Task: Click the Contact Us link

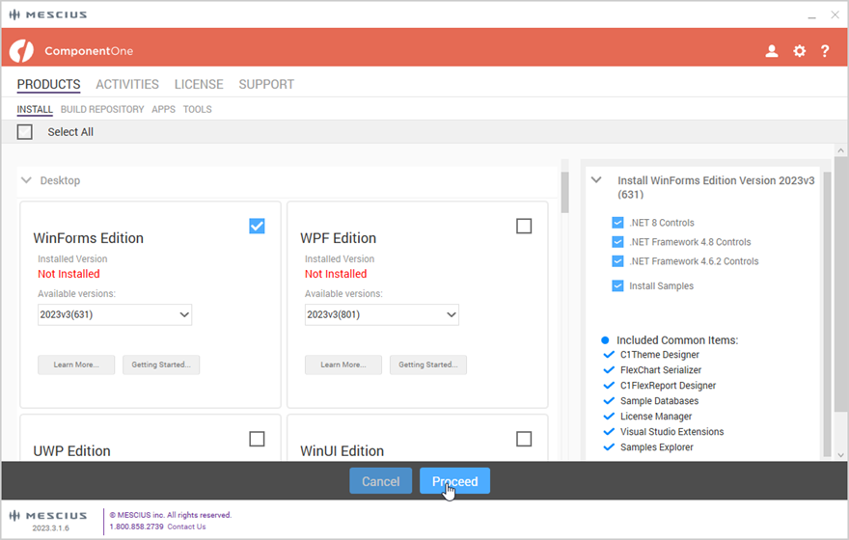Action: coord(186,526)
